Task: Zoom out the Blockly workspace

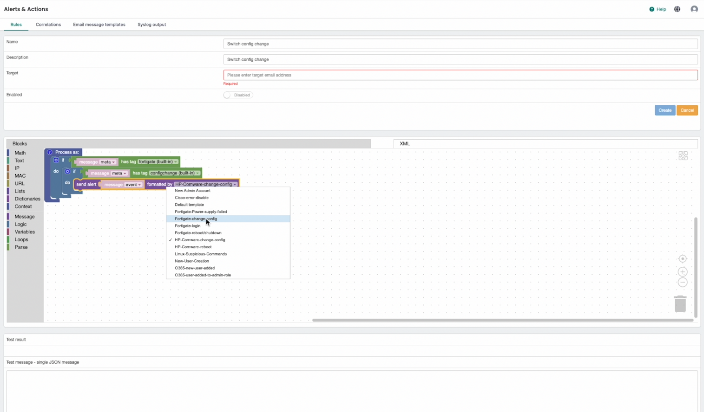Action: click(x=683, y=283)
